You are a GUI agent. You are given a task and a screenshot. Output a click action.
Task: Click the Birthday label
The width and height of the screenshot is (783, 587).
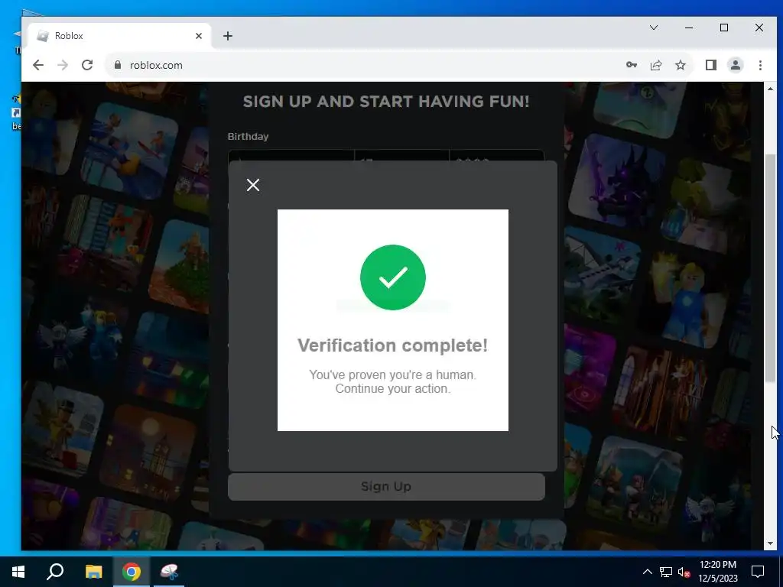point(249,136)
